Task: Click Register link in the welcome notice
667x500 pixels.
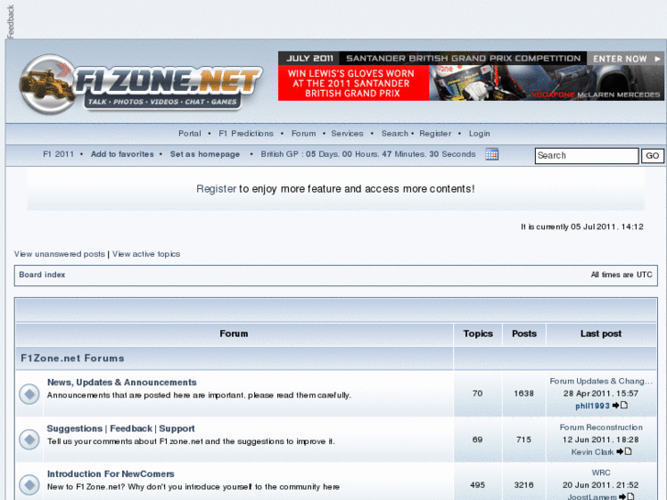Action: click(x=217, y=188)
